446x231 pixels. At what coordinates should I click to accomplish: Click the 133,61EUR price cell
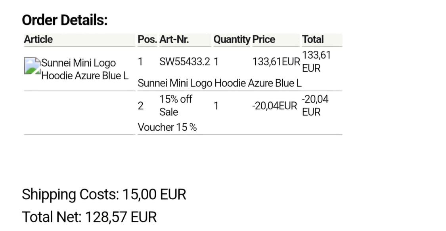[276, 62]
